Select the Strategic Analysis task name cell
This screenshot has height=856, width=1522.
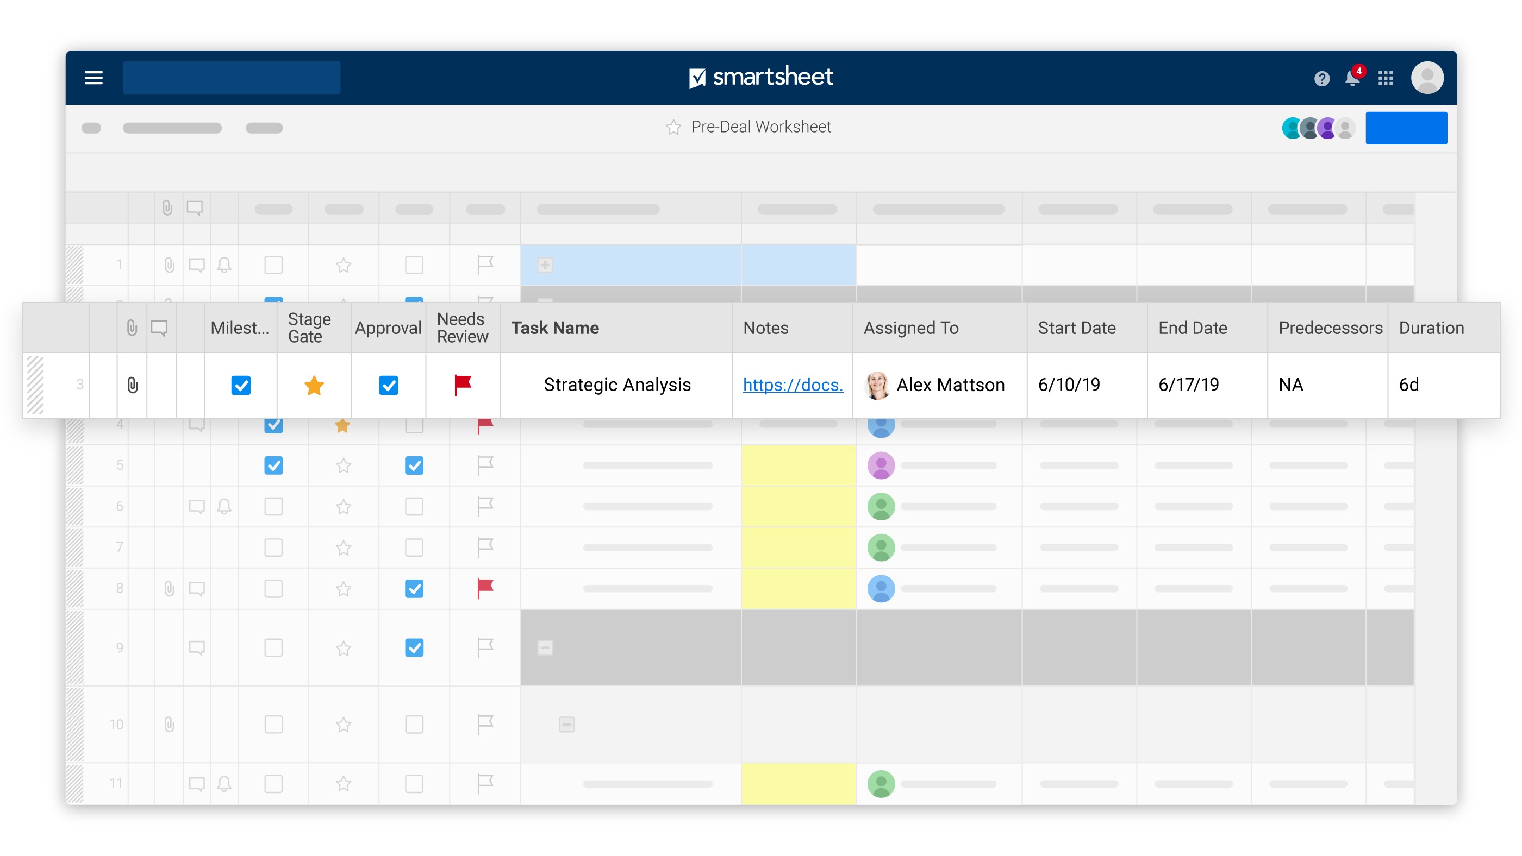click(x=616, y=385)
